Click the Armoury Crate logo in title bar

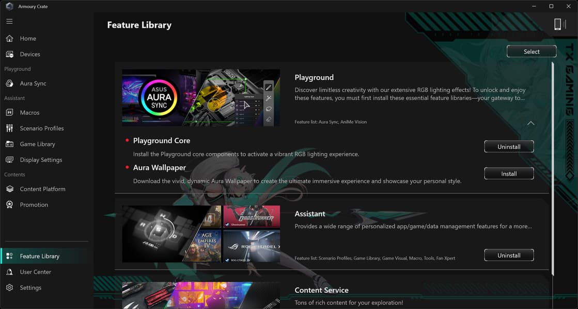10,6
